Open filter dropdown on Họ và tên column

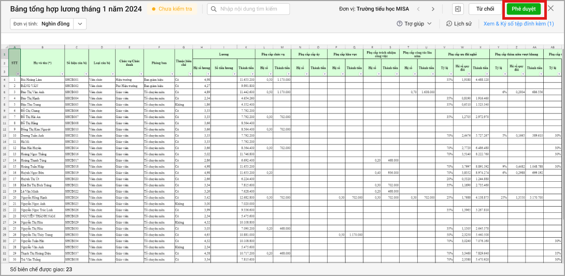(62, 74)
